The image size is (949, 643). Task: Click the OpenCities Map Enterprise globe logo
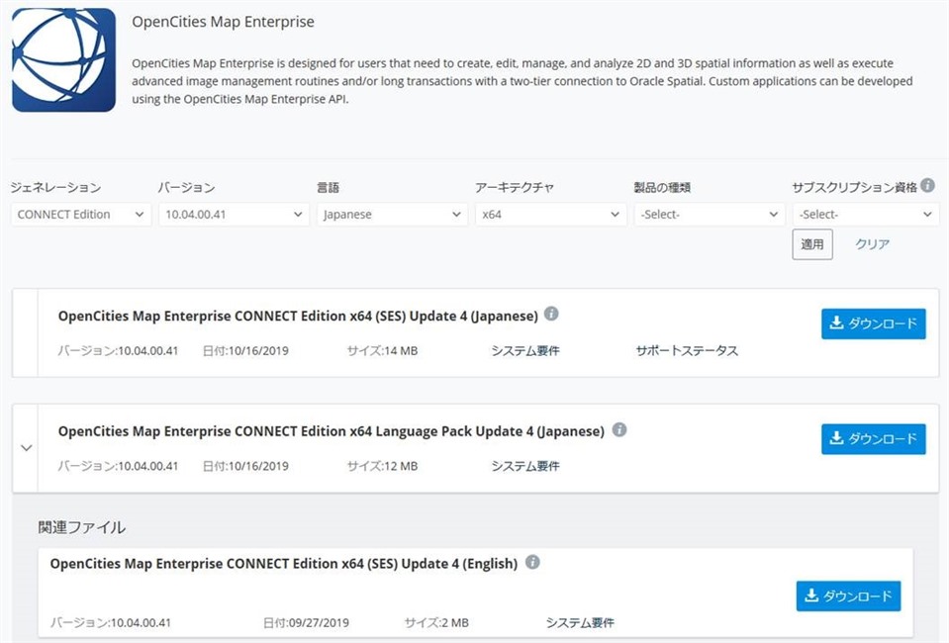click(64, 60)
